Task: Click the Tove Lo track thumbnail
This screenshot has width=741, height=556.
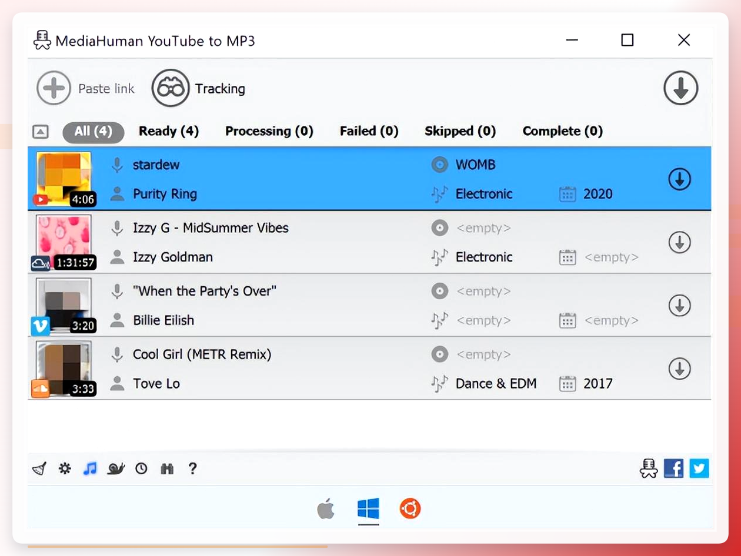Action: tap(64, 369)
